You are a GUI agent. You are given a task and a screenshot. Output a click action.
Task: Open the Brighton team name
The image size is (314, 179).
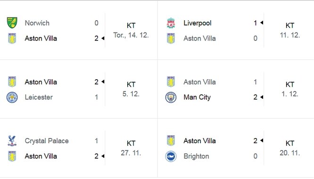(x=196, y=156)
